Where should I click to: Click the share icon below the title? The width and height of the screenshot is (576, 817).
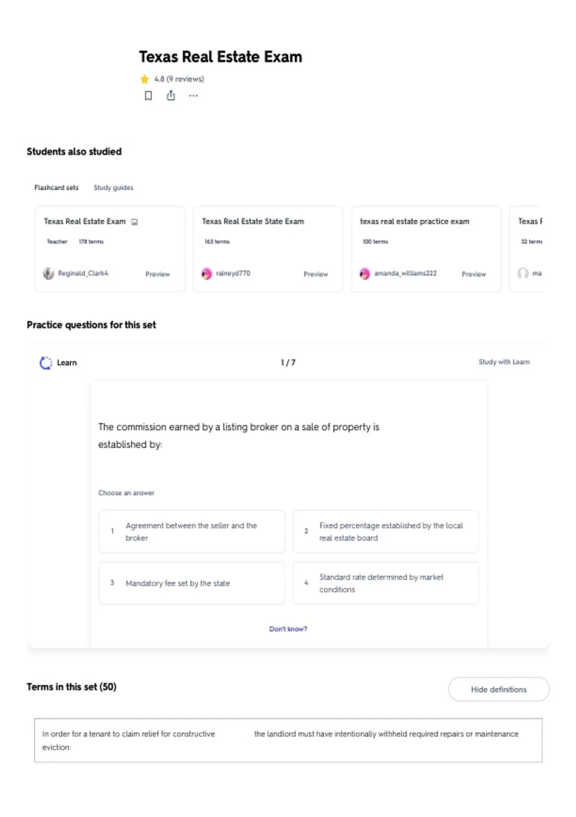(171, 95)
